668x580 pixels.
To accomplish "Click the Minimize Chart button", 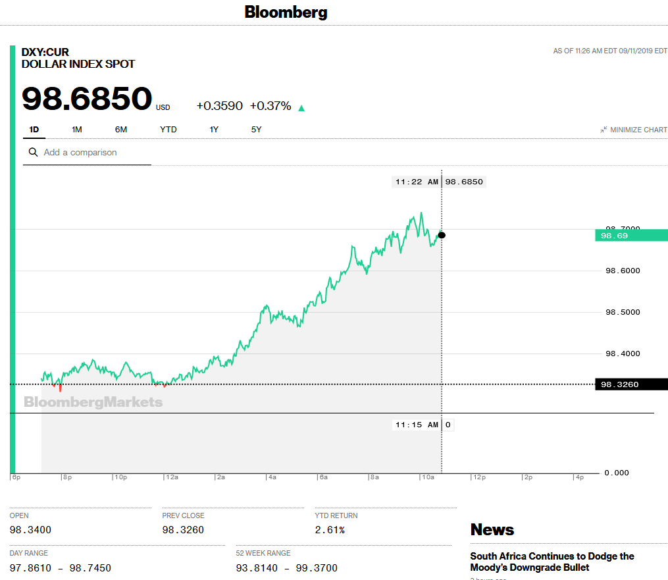I will pos(634,130).
